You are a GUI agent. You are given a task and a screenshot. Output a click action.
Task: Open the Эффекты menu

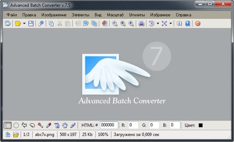tap(80, 15)
